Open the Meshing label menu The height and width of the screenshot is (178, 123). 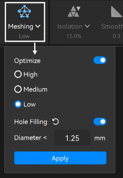click(x=20, y=26)
